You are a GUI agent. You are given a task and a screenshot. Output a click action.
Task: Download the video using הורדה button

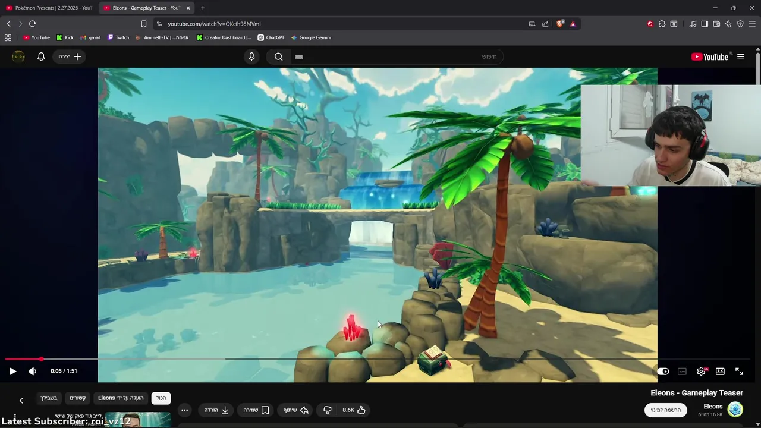pos(216,410)
